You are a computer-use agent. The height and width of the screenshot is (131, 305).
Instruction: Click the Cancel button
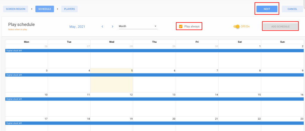(292, 9)
